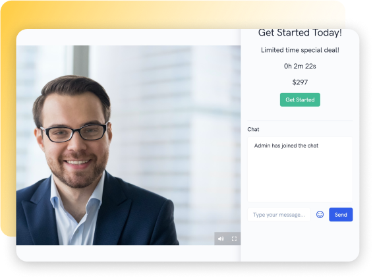
Task: Click the Chat section label
Action: tap(253, 129)
